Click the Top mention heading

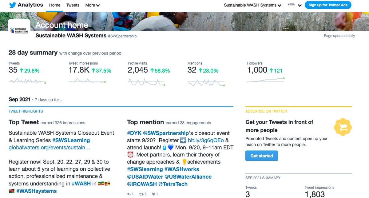(145, 122)
